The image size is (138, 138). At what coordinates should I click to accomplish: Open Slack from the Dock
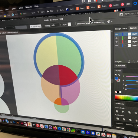98,134
